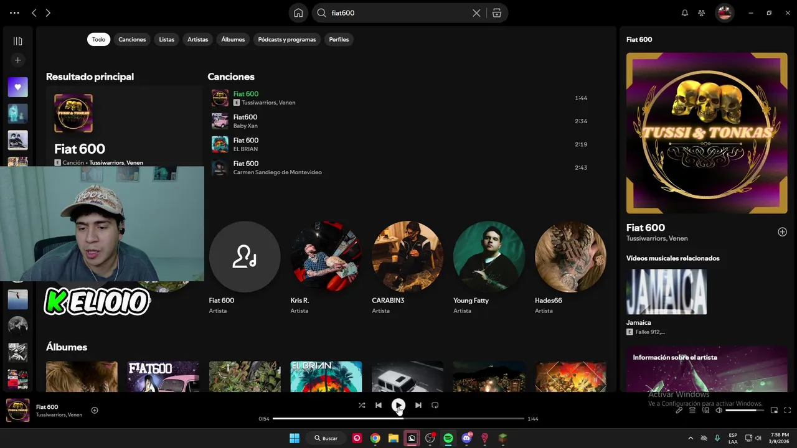Open friend activity icon

(x=702, y=12)
